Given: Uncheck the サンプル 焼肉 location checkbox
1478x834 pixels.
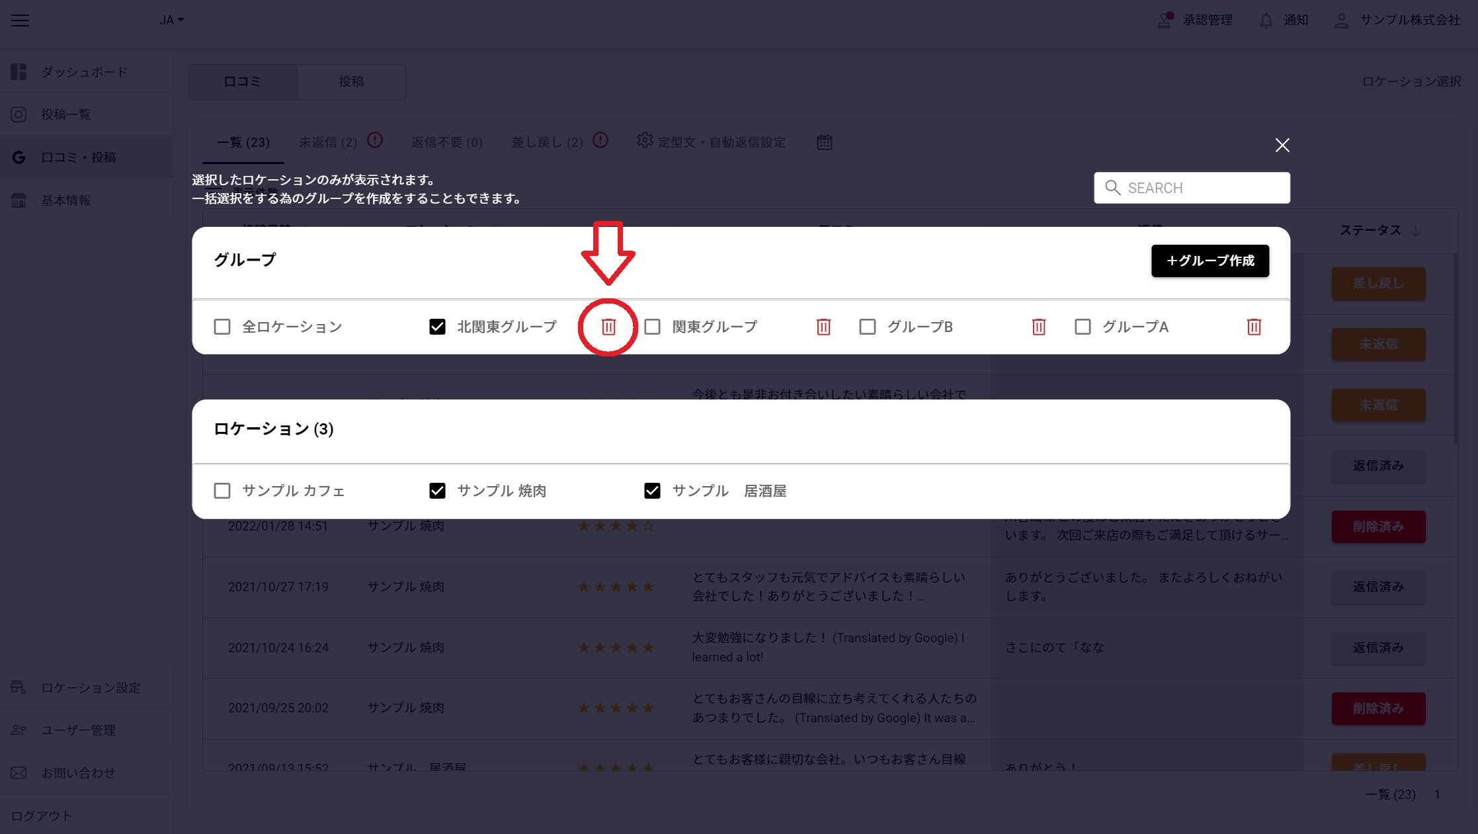Looking at the screenshot, I should click(437, 491).
